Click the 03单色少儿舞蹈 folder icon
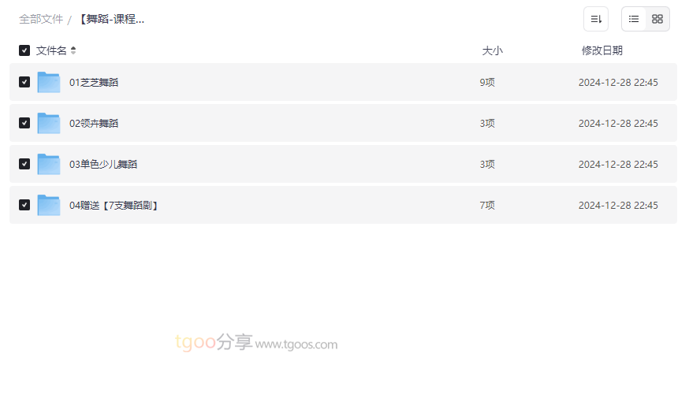 [49, 164]
